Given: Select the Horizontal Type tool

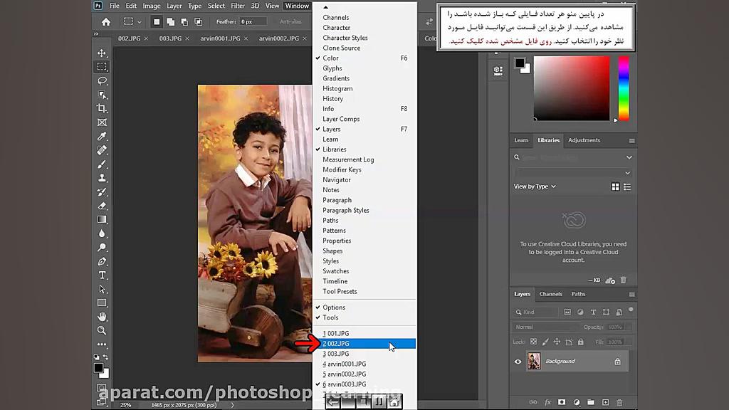Looking at the screenshot, I should 102,275.
